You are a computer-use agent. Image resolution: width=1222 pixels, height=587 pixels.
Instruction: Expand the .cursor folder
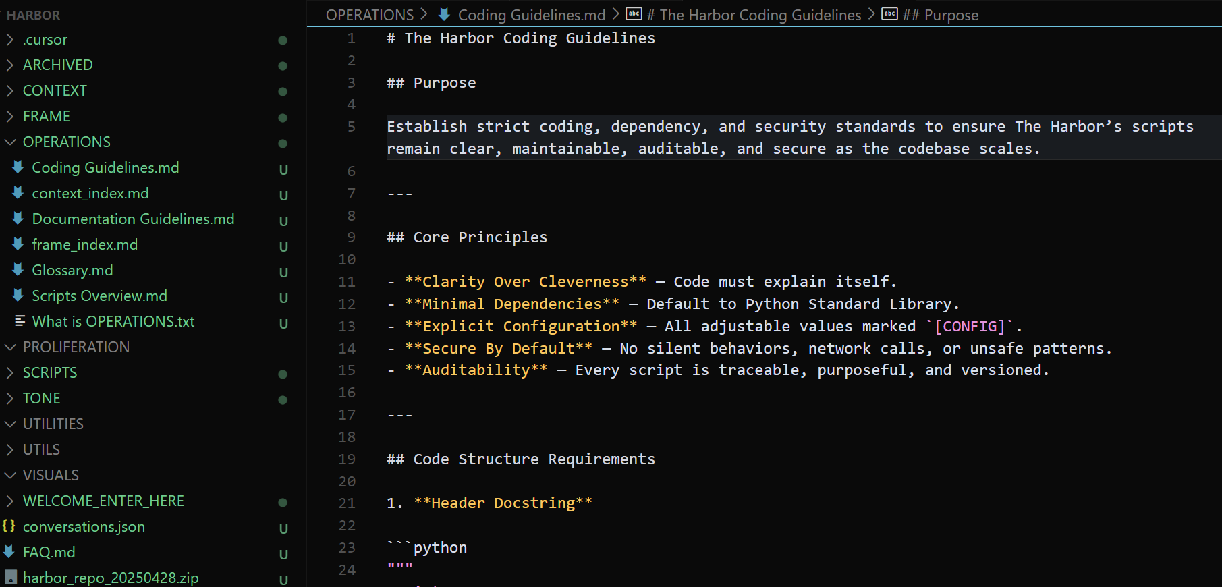(10, 40)
